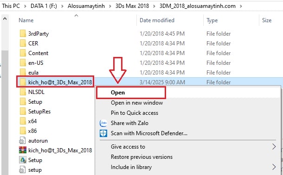Image resolution: width=283 pixels, height=175 pixels.
Task: Select the WinRAR archive kich_ho@t_3Ds_Max_2018
Action: (x=55, y=150)
